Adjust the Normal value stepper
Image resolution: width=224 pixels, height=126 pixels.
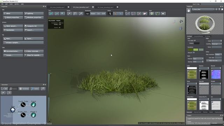click(x=220, y=68)
